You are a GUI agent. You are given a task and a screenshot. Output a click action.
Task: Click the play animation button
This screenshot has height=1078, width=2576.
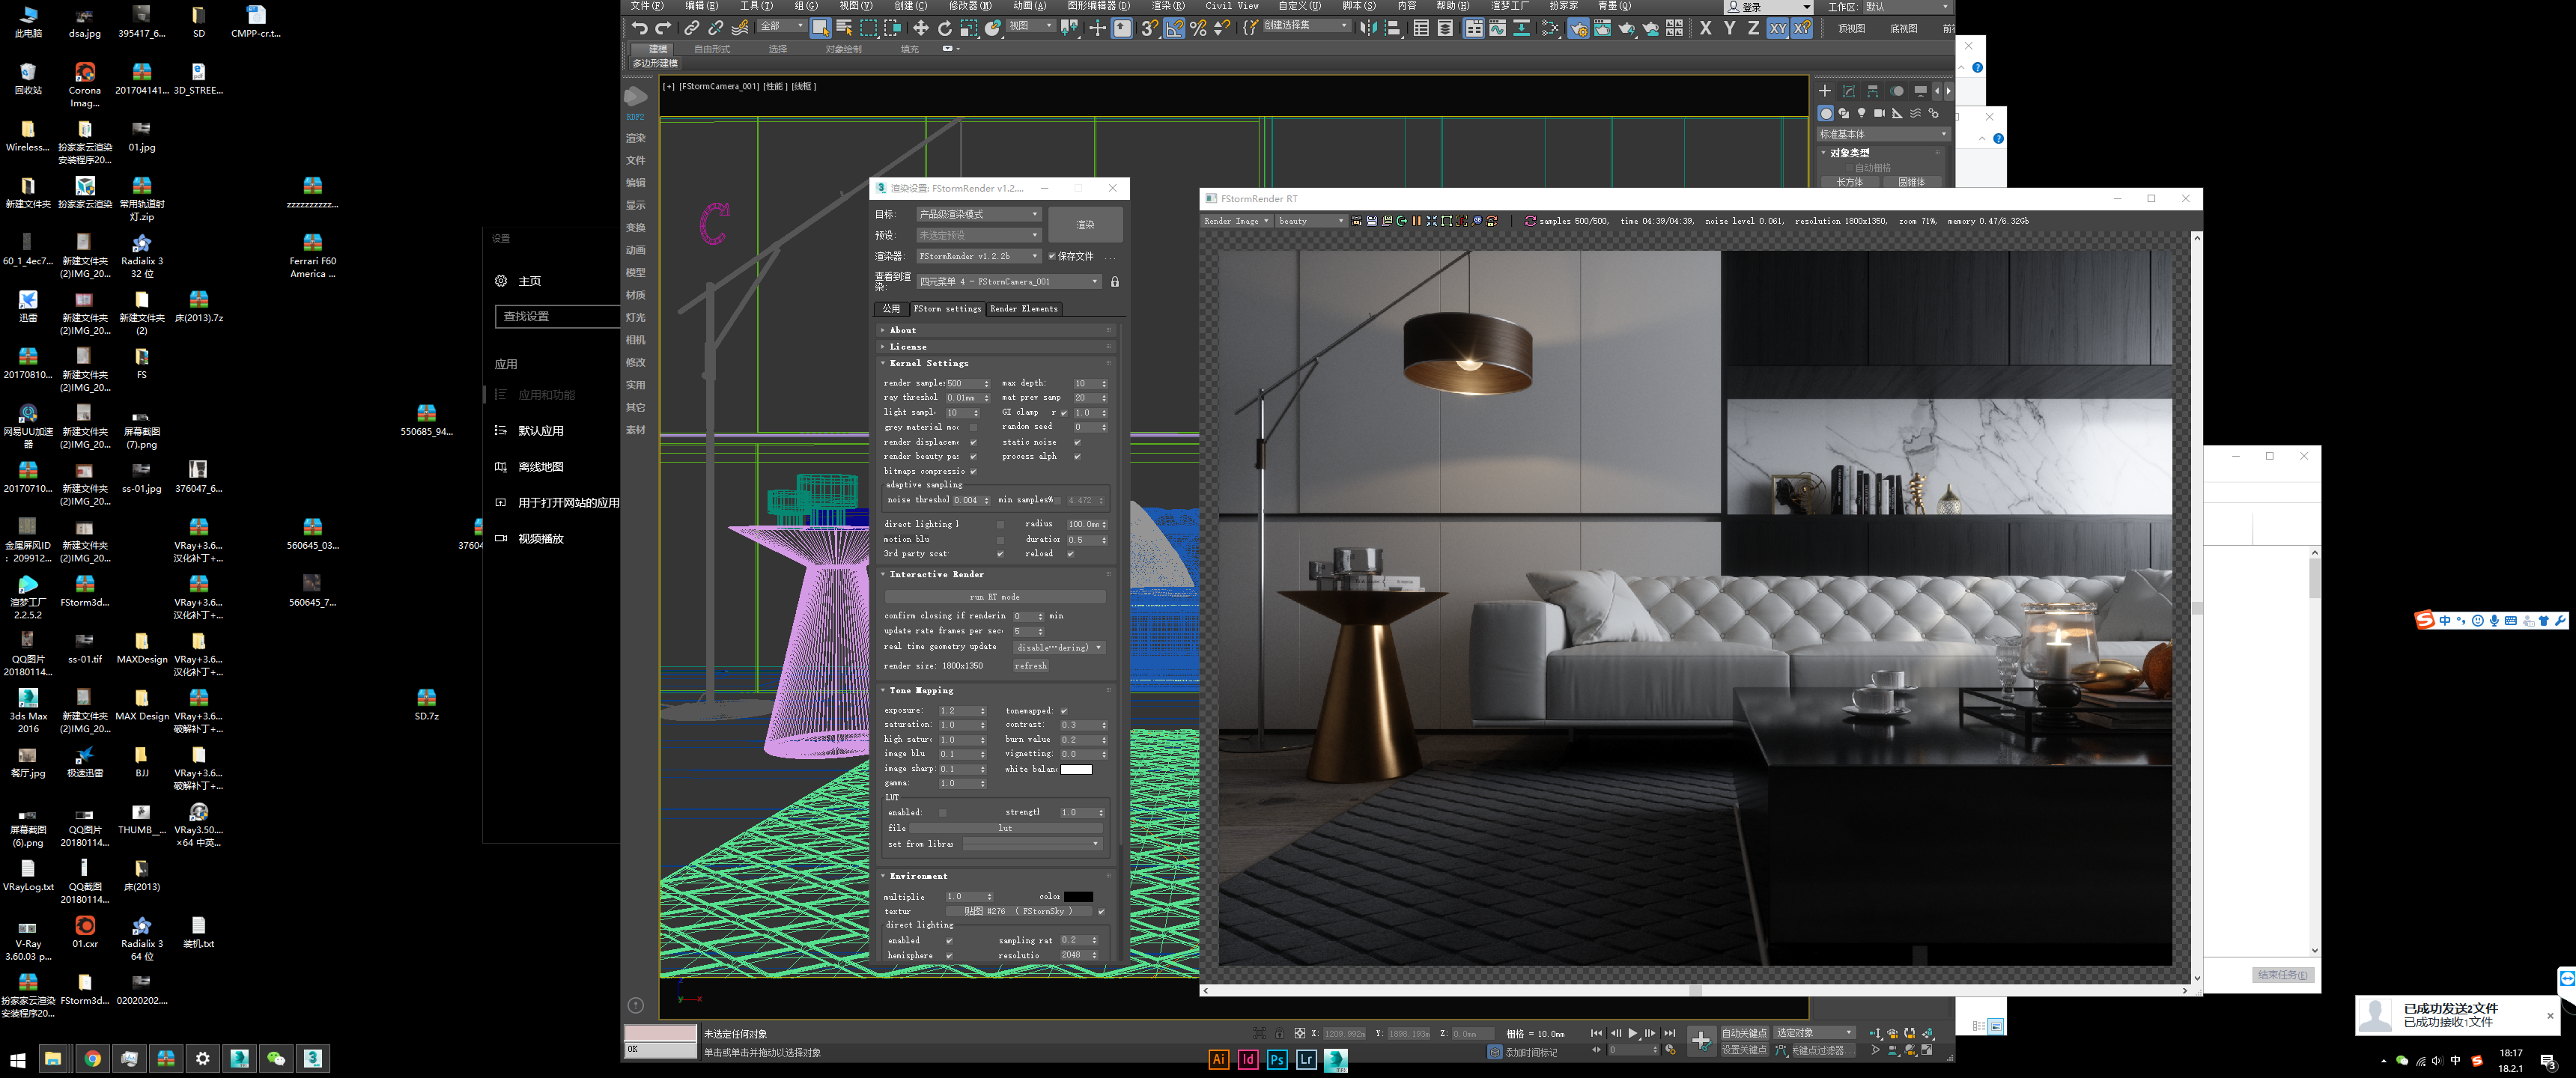point(1633,1033)
